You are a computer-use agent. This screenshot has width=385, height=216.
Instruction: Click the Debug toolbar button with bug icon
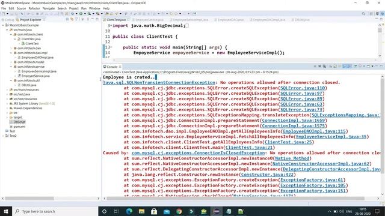click(x=73, y=14)
